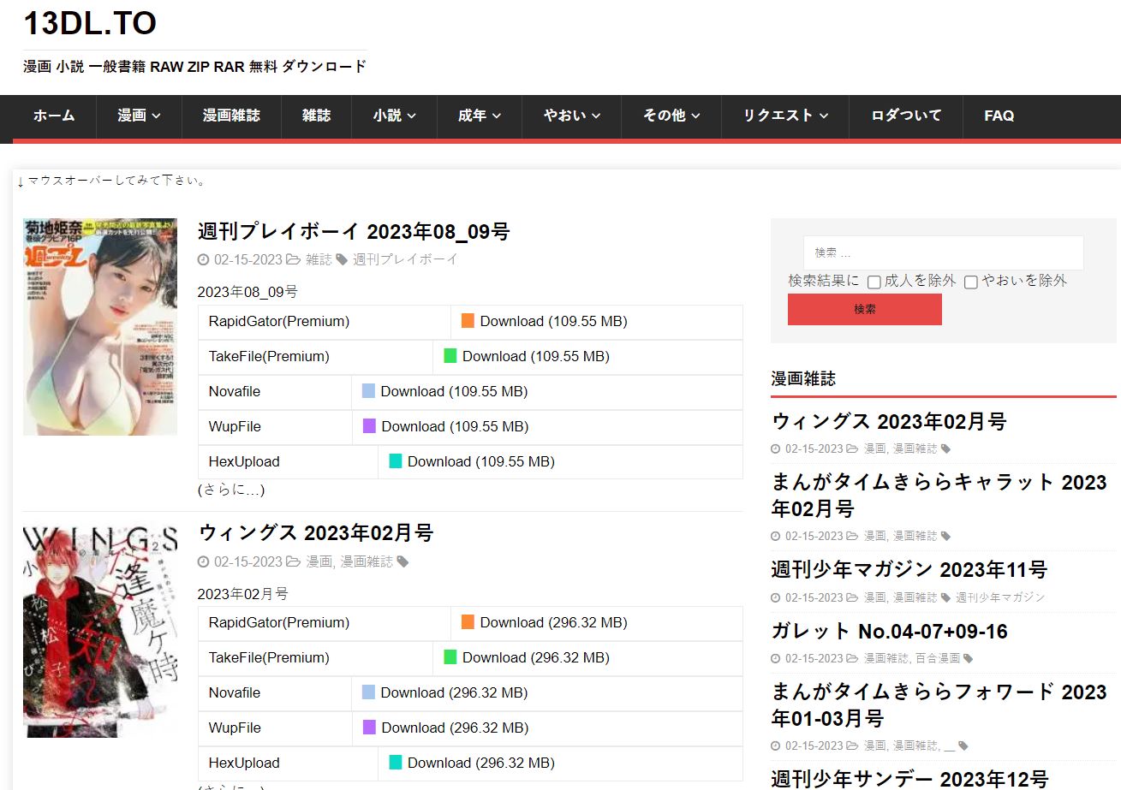The height and width of the screenshot is (790, 1121).
Task: Open the 小説 dropdown menu
Action: pyautogui.click(x=395, y=116)
